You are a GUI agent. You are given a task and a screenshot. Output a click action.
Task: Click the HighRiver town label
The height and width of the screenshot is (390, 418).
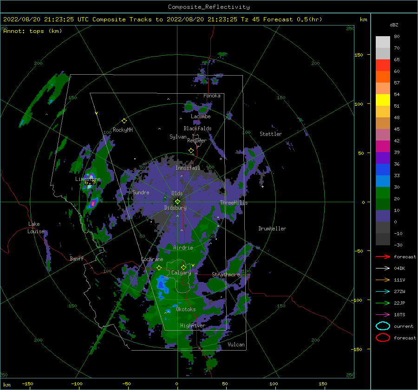point(193,326)
